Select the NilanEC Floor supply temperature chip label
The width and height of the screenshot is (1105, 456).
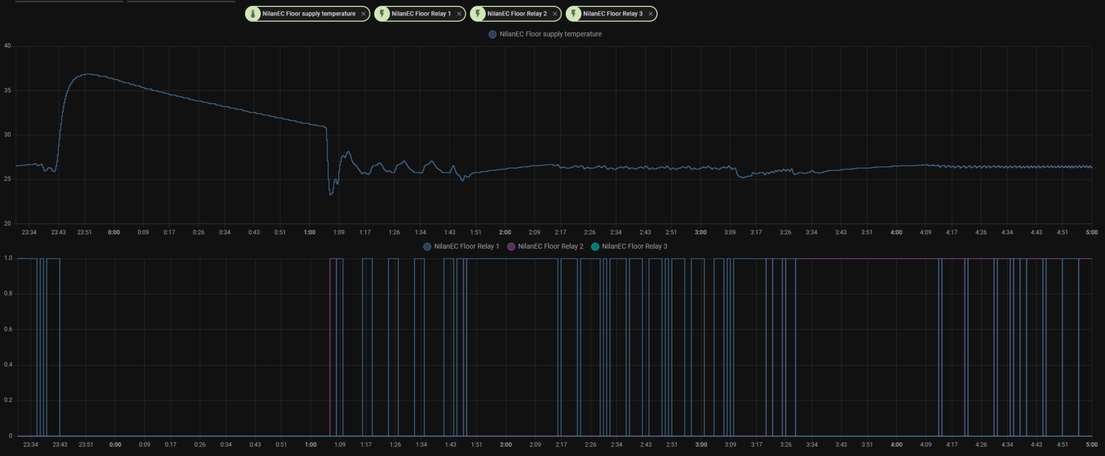(308, 14)
